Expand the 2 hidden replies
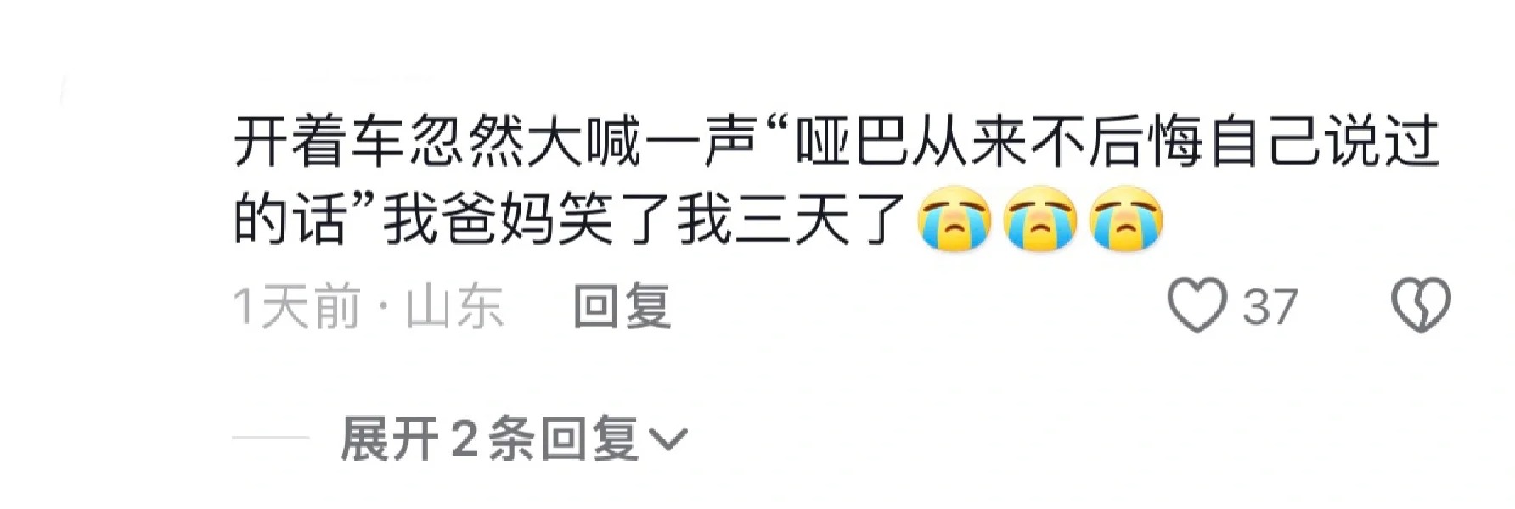1515x509 pixels. coord(514,439)
